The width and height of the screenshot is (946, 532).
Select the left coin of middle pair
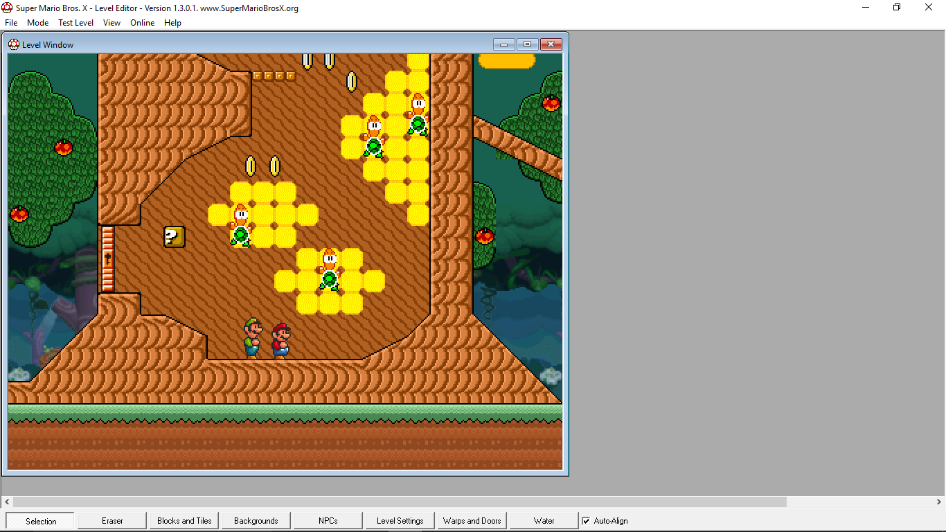(251, 166)
